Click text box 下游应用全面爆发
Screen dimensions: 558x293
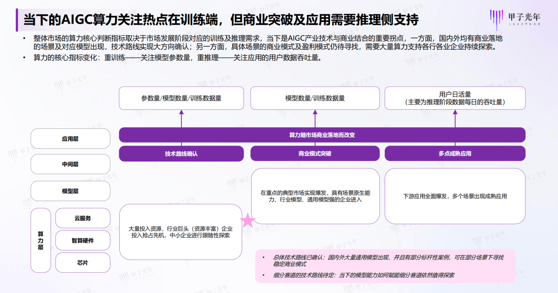point(455,196)
